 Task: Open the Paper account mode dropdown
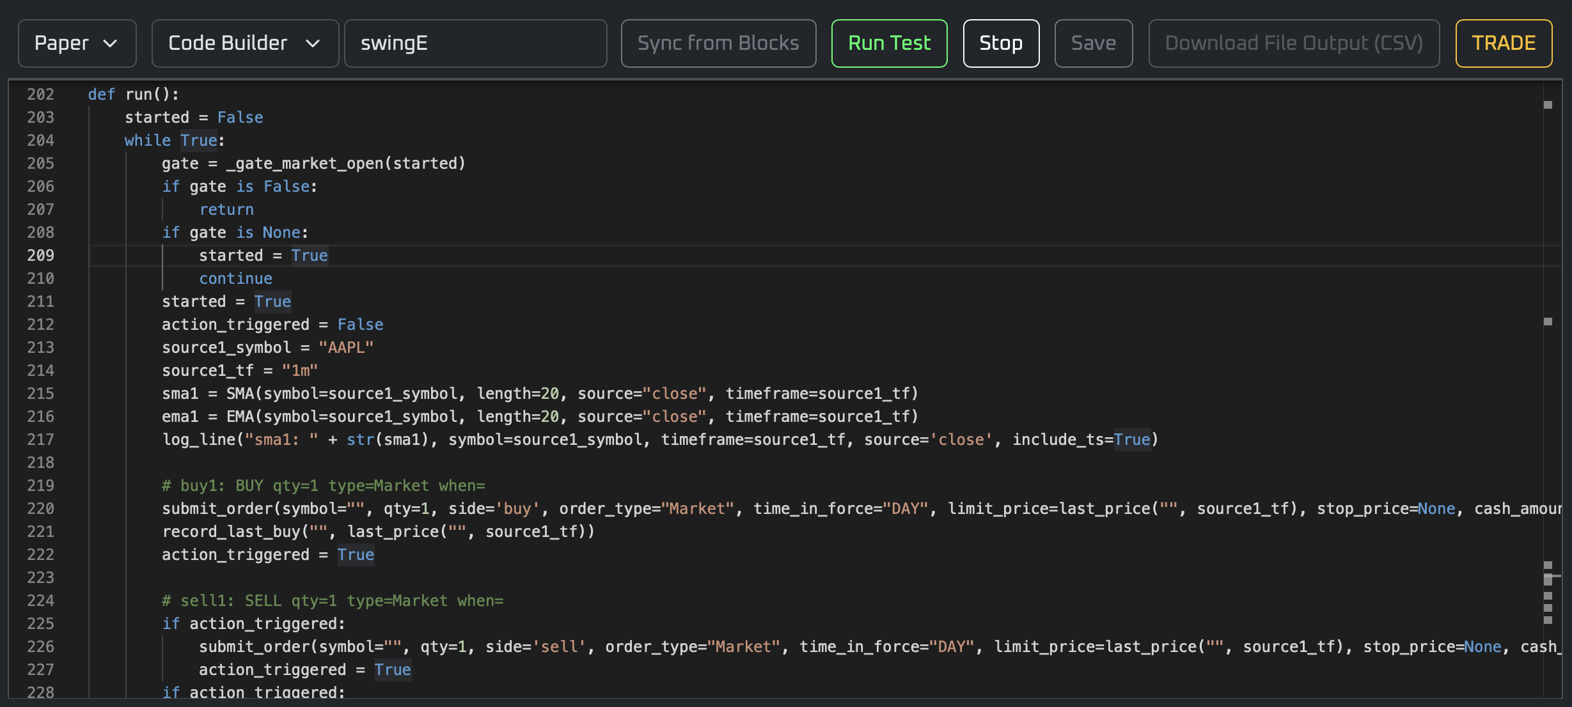[77, 43]
